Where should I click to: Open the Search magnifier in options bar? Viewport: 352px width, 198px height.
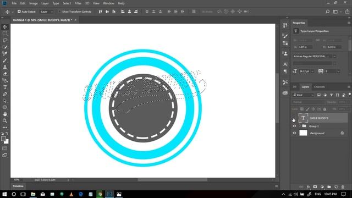328,12
